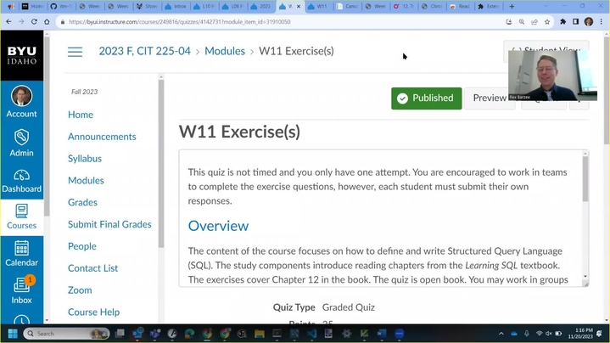610x343 pixels.
Task: Open the Chrome side panel icon
Action: click(576, 22)
